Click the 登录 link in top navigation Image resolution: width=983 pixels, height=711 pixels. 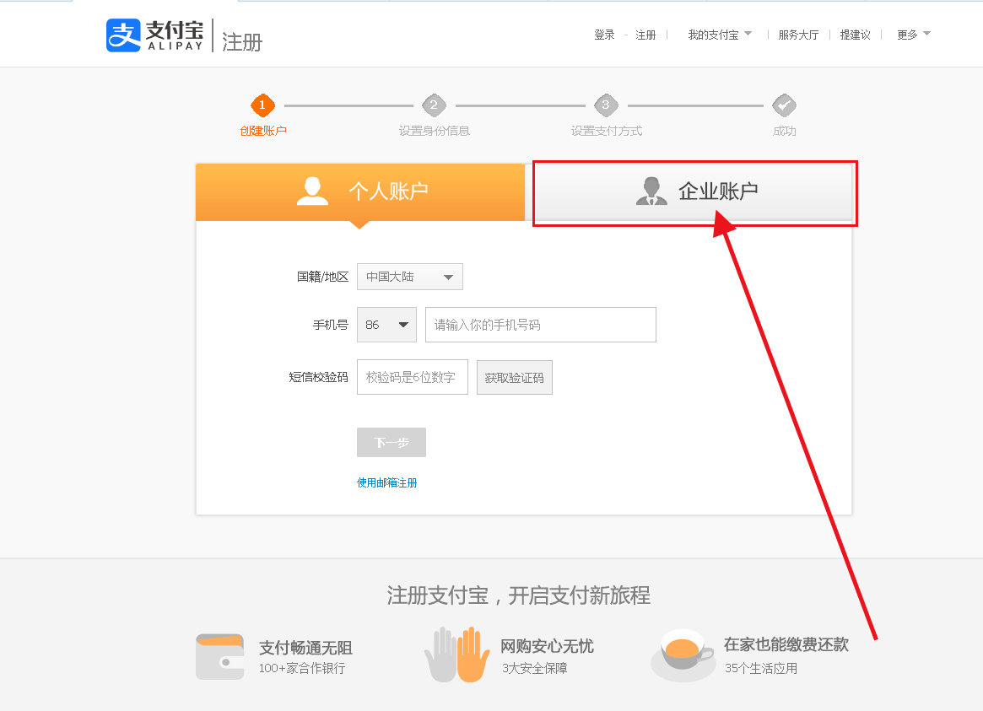(604, 35)
